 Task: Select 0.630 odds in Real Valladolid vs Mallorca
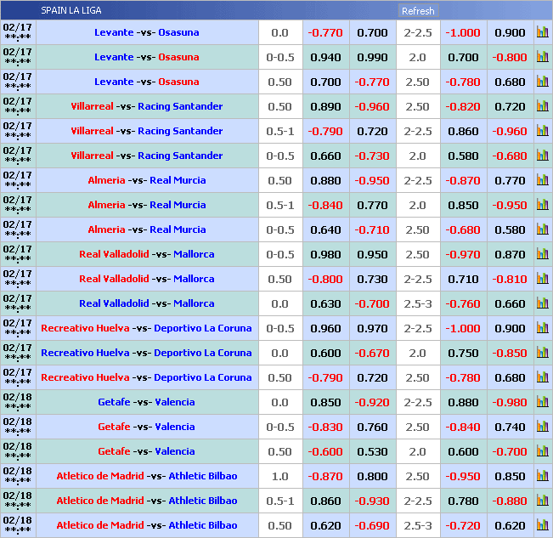(325, 303)
